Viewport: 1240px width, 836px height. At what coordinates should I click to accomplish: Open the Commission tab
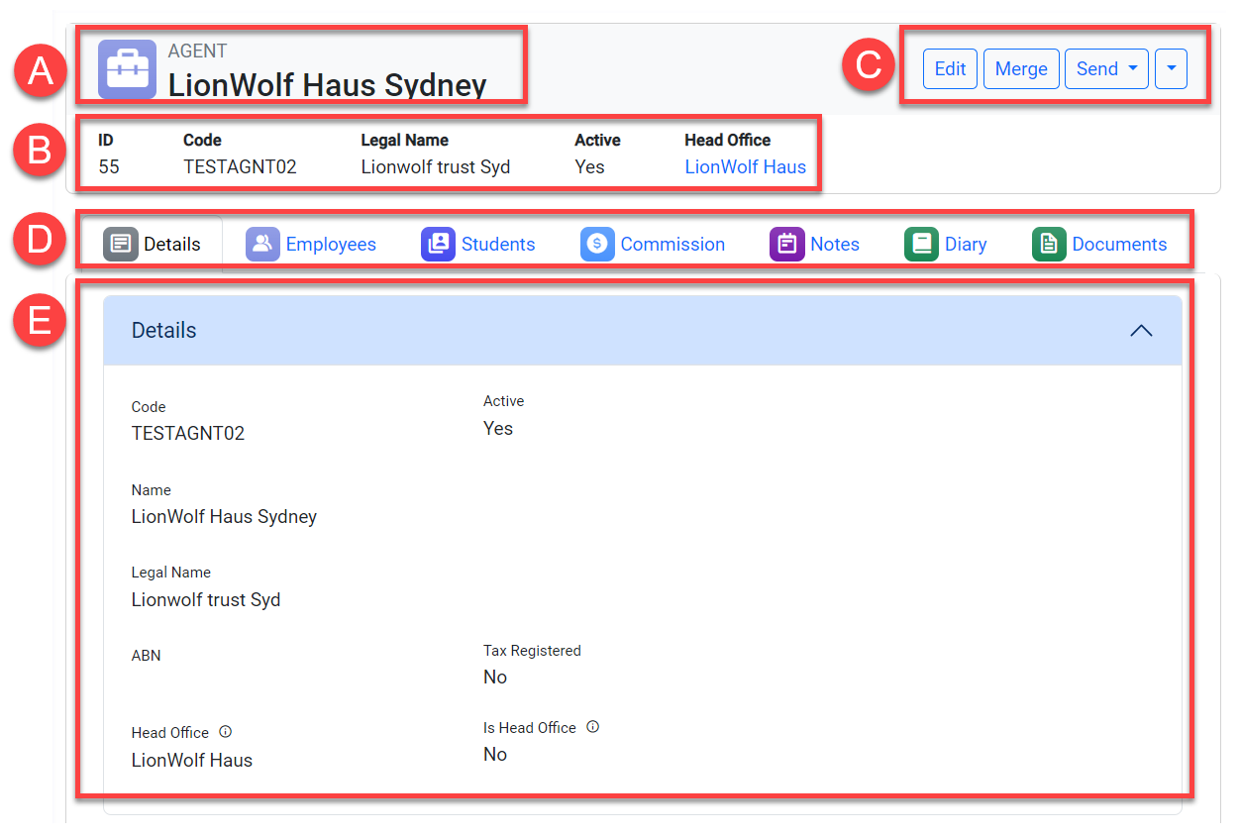tap(672, 244)
